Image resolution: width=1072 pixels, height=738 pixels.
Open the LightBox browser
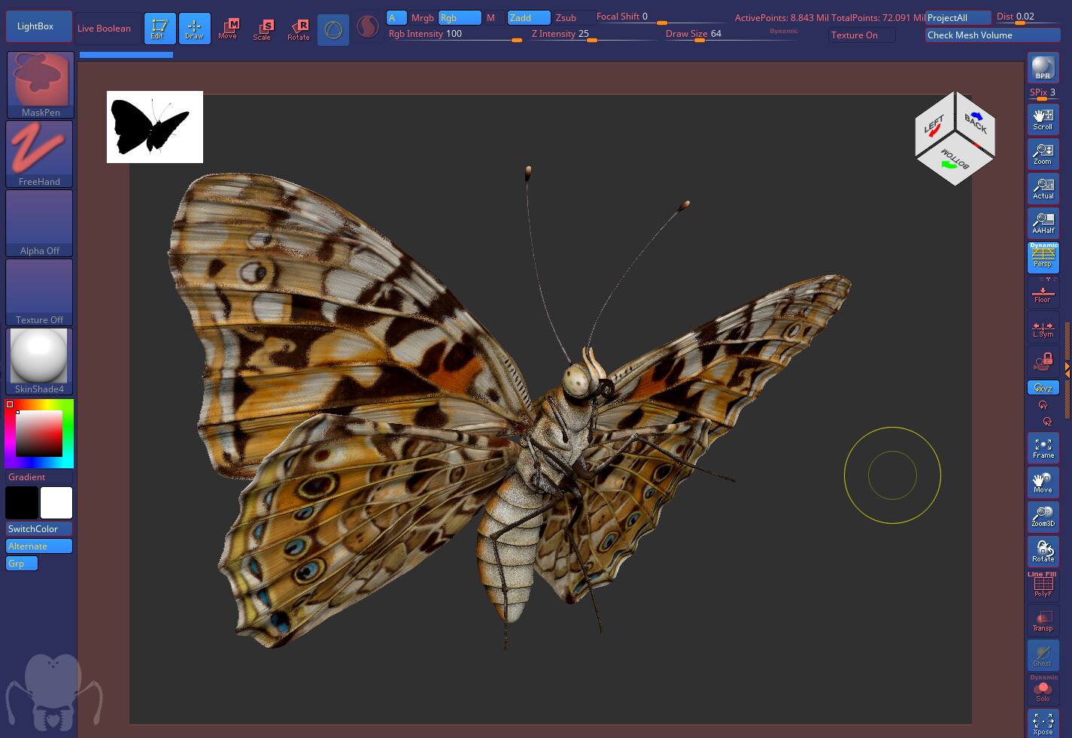(38, 26)
